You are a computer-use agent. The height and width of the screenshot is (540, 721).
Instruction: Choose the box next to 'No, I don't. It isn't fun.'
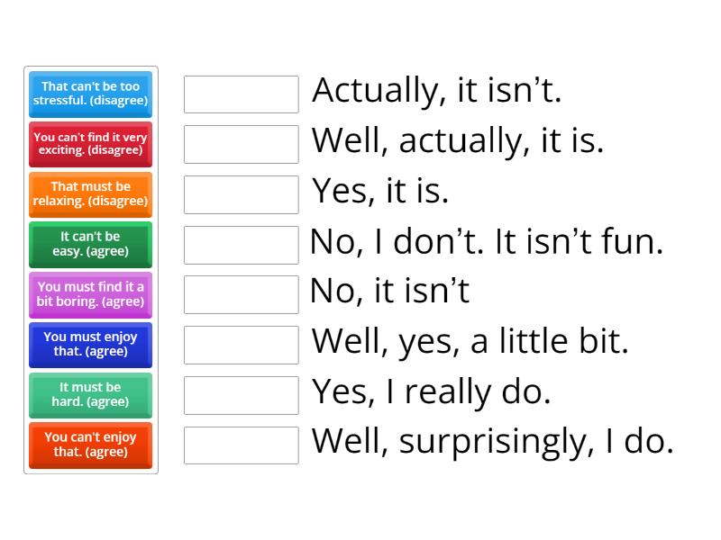pyautogui.click(x=241, y=245)
